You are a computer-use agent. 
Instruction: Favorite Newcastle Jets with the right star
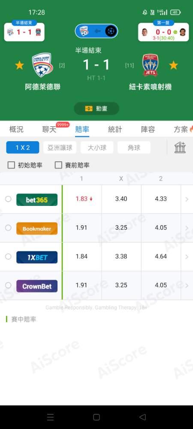pyautogui.click(x=173, y=65)
